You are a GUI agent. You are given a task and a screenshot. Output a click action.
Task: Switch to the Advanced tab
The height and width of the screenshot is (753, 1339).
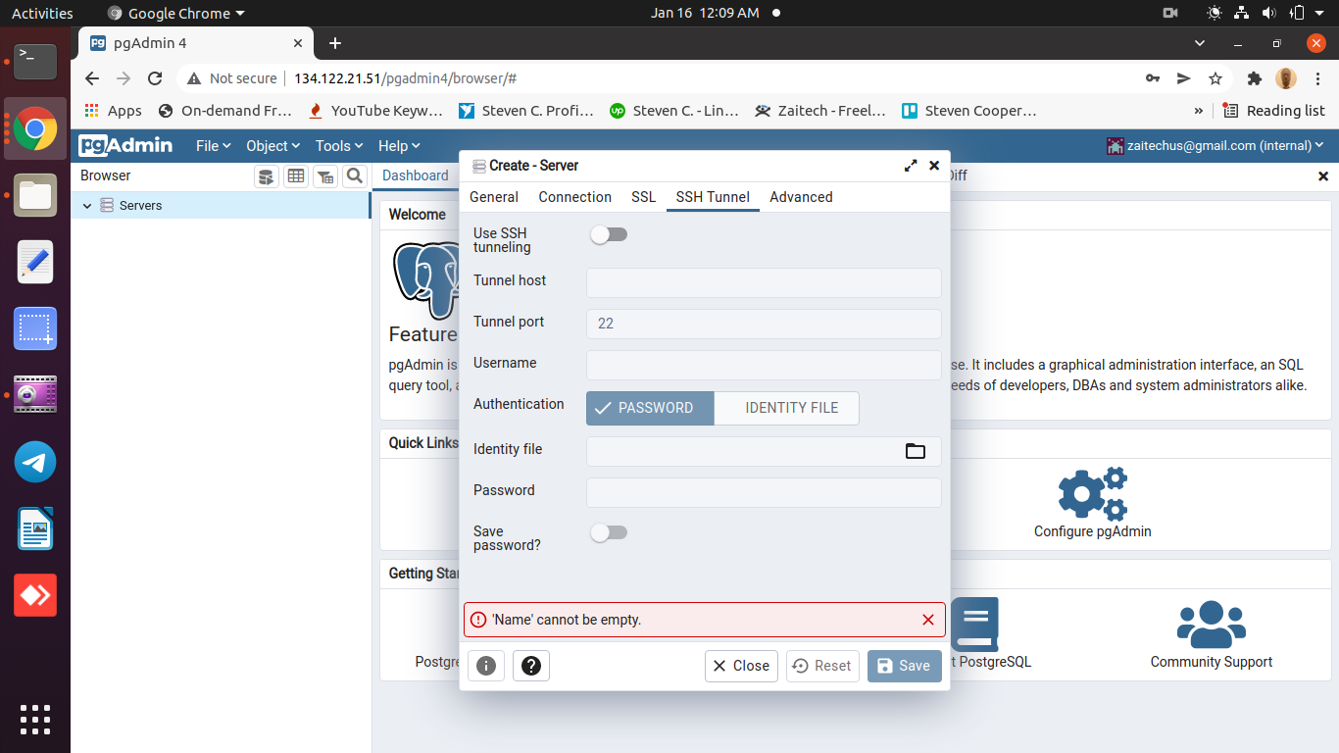801,197
